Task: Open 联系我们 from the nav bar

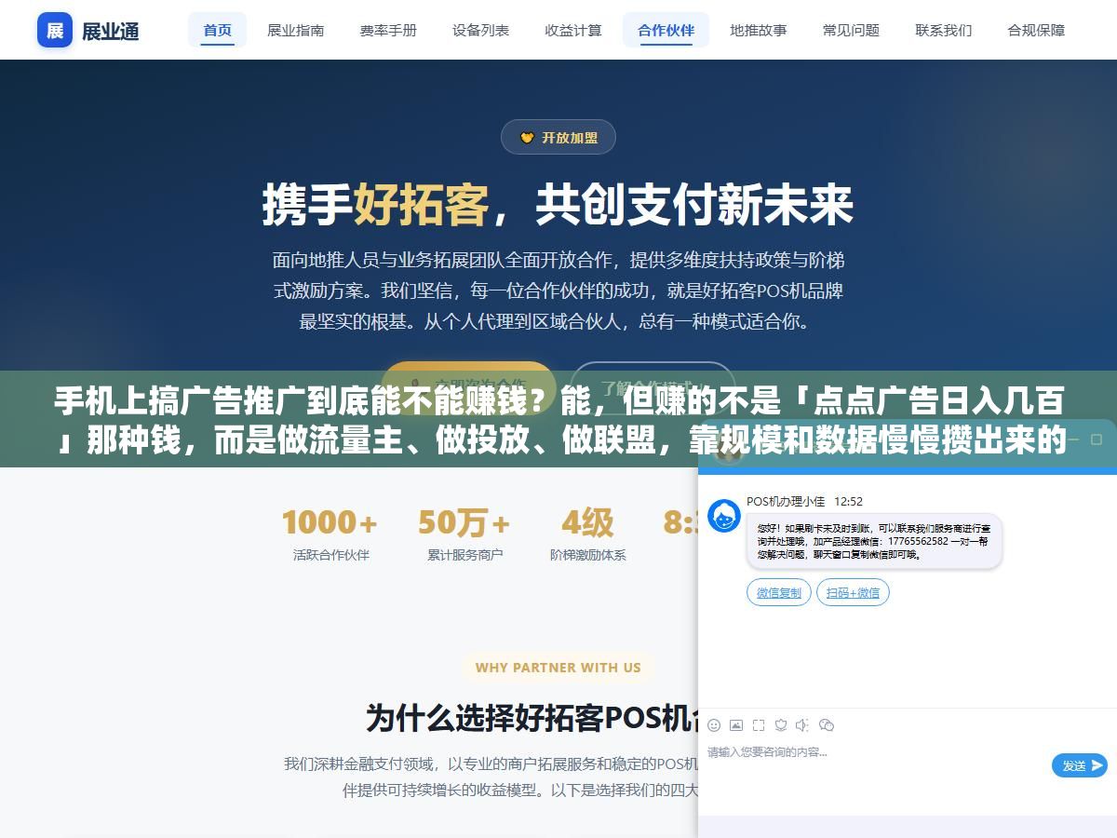Action: coord(944,30)
